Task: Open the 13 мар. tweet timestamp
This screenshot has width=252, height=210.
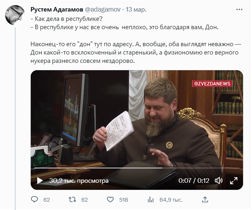Action: point(136,10)
